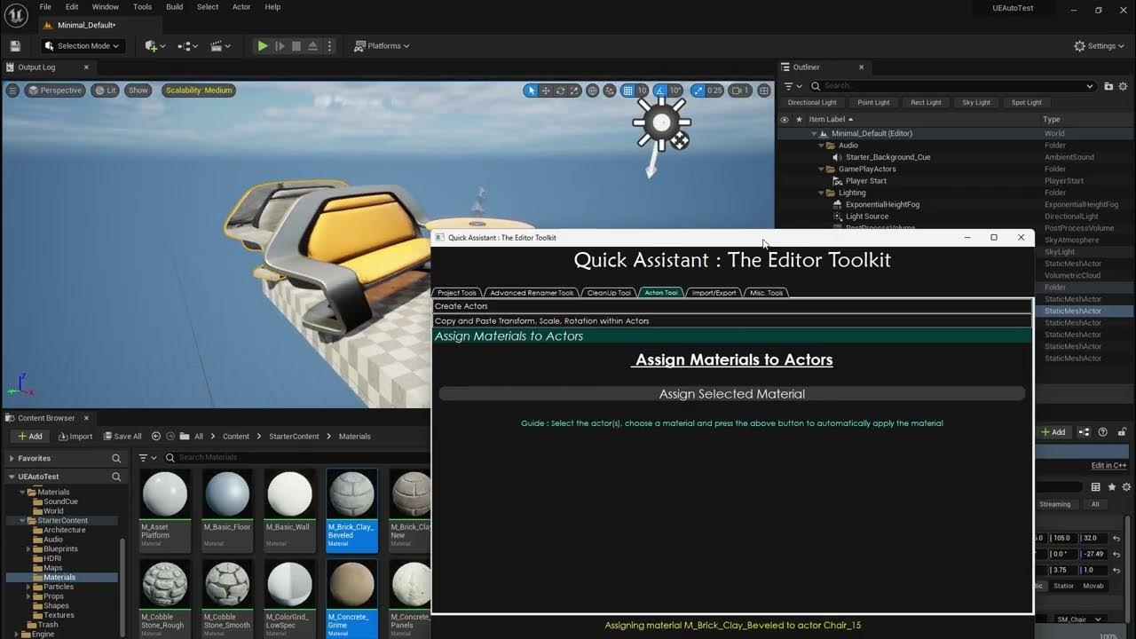Choose the rotate objects tool
This screenshot has height=639, width=1136.
560,91
